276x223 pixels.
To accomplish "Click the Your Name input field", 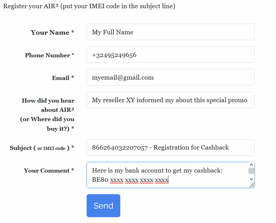I will coord(170,32).
